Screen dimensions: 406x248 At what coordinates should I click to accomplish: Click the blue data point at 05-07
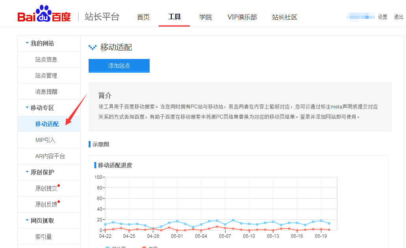click(225, 224)
